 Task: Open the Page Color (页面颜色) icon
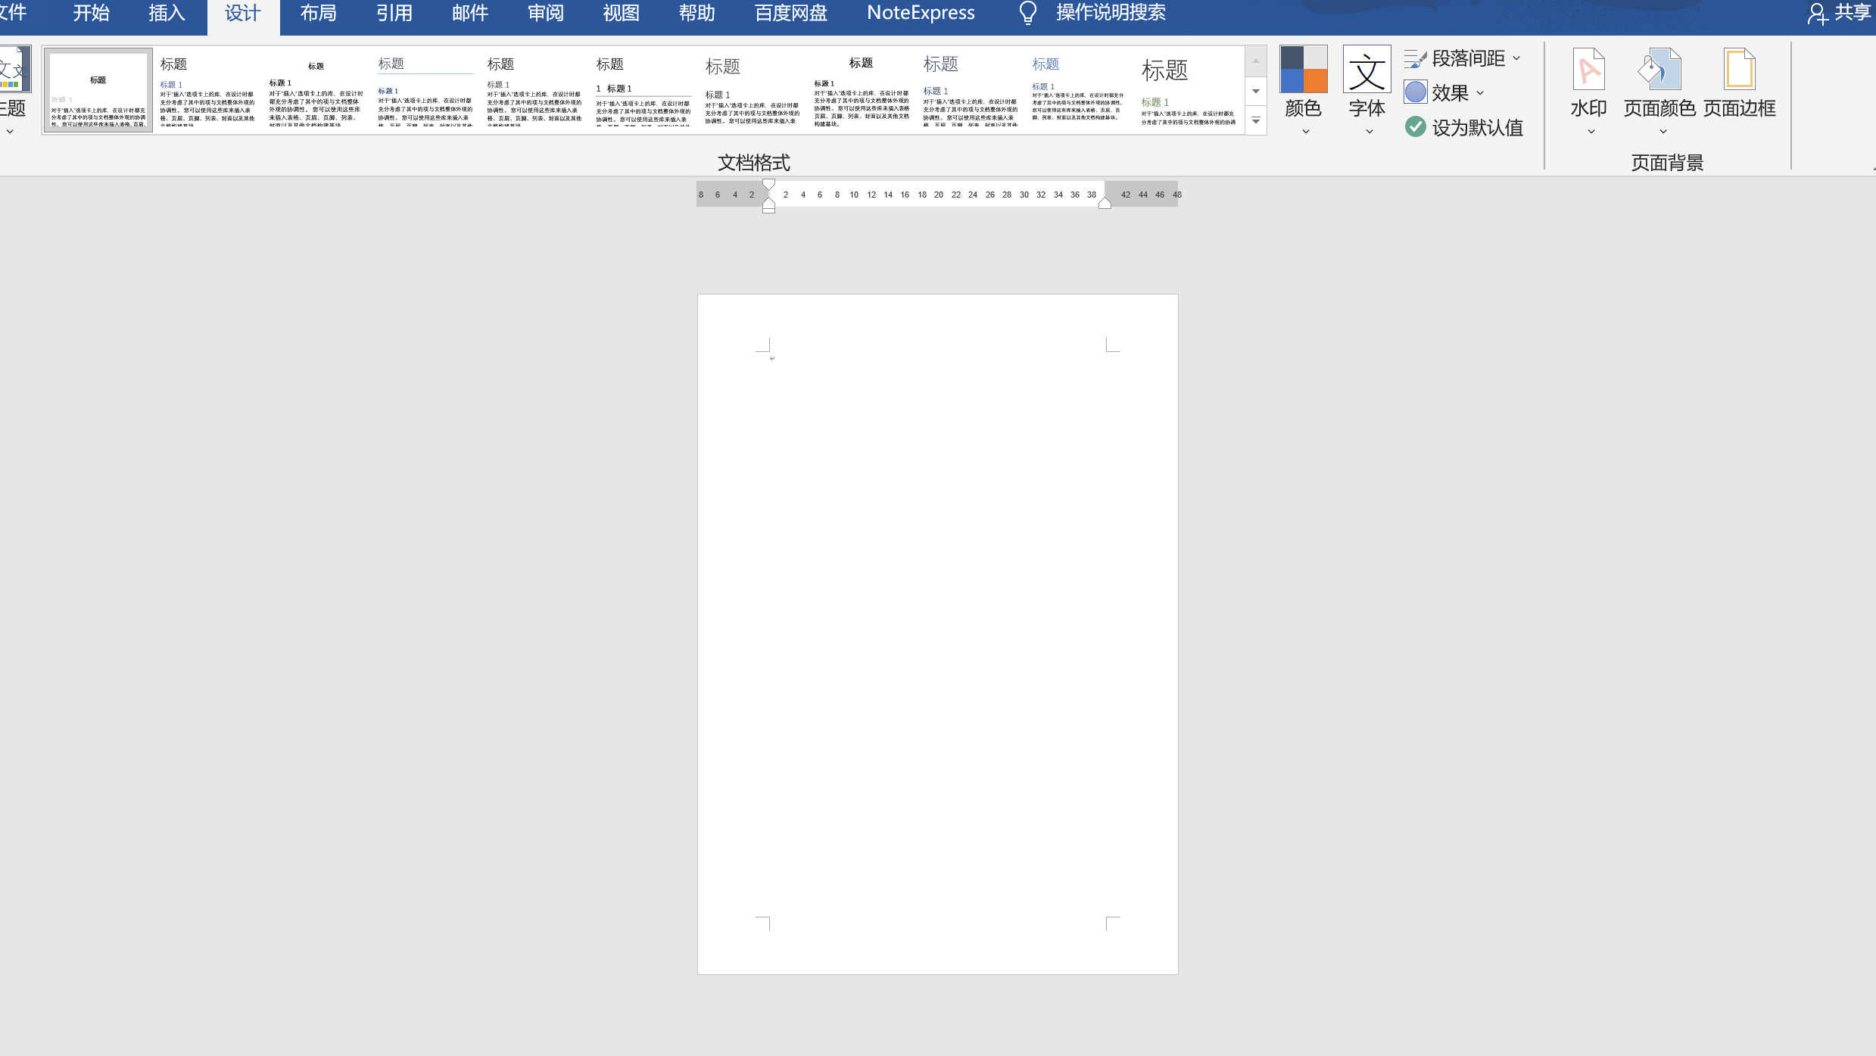[x=1659, y=69]
